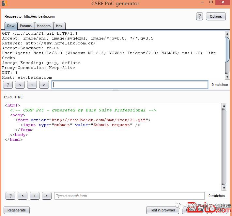
Task: Click the form action URL line in CSRF HTML
Action: coord(83,120)
